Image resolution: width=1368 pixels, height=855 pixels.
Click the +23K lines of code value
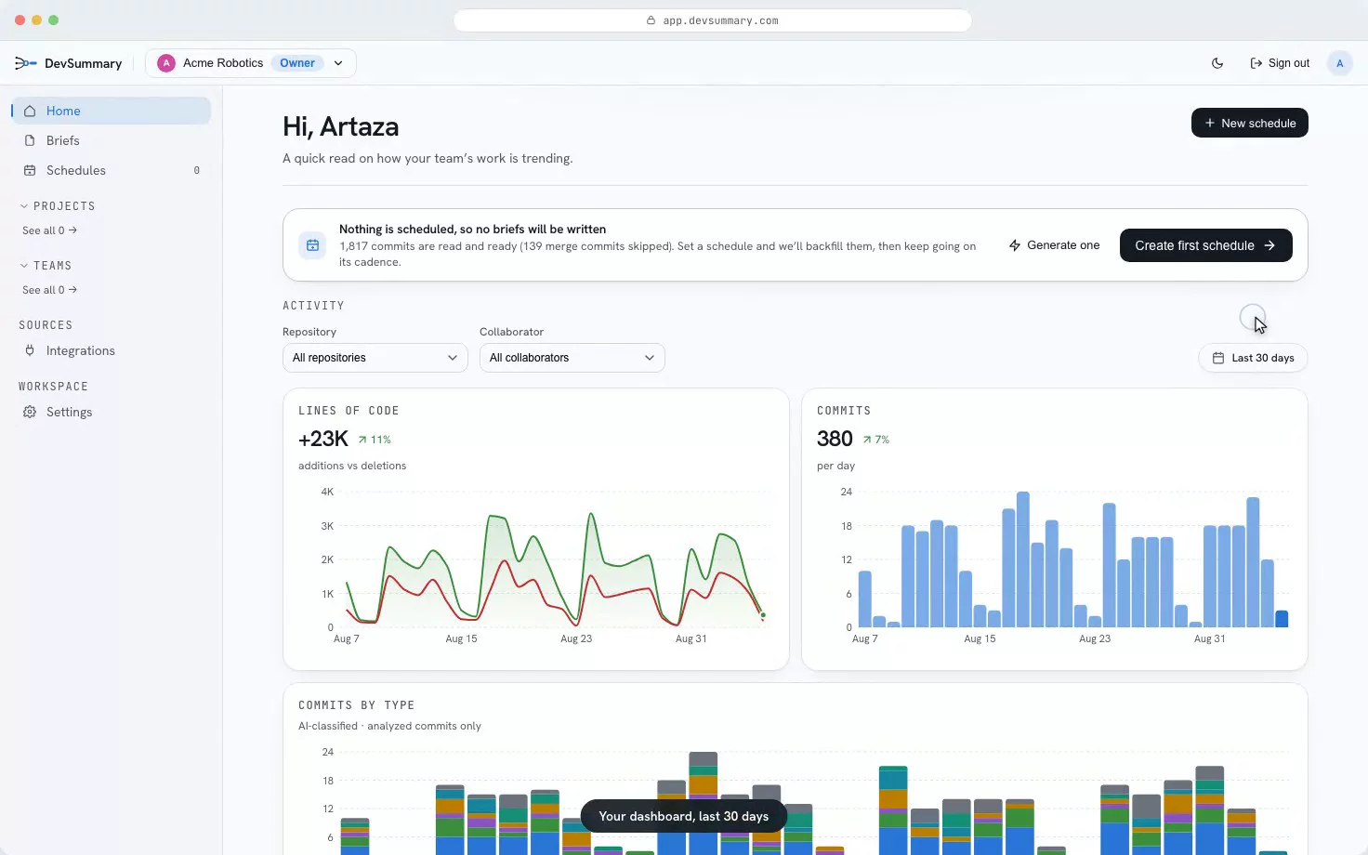[323, 439]
